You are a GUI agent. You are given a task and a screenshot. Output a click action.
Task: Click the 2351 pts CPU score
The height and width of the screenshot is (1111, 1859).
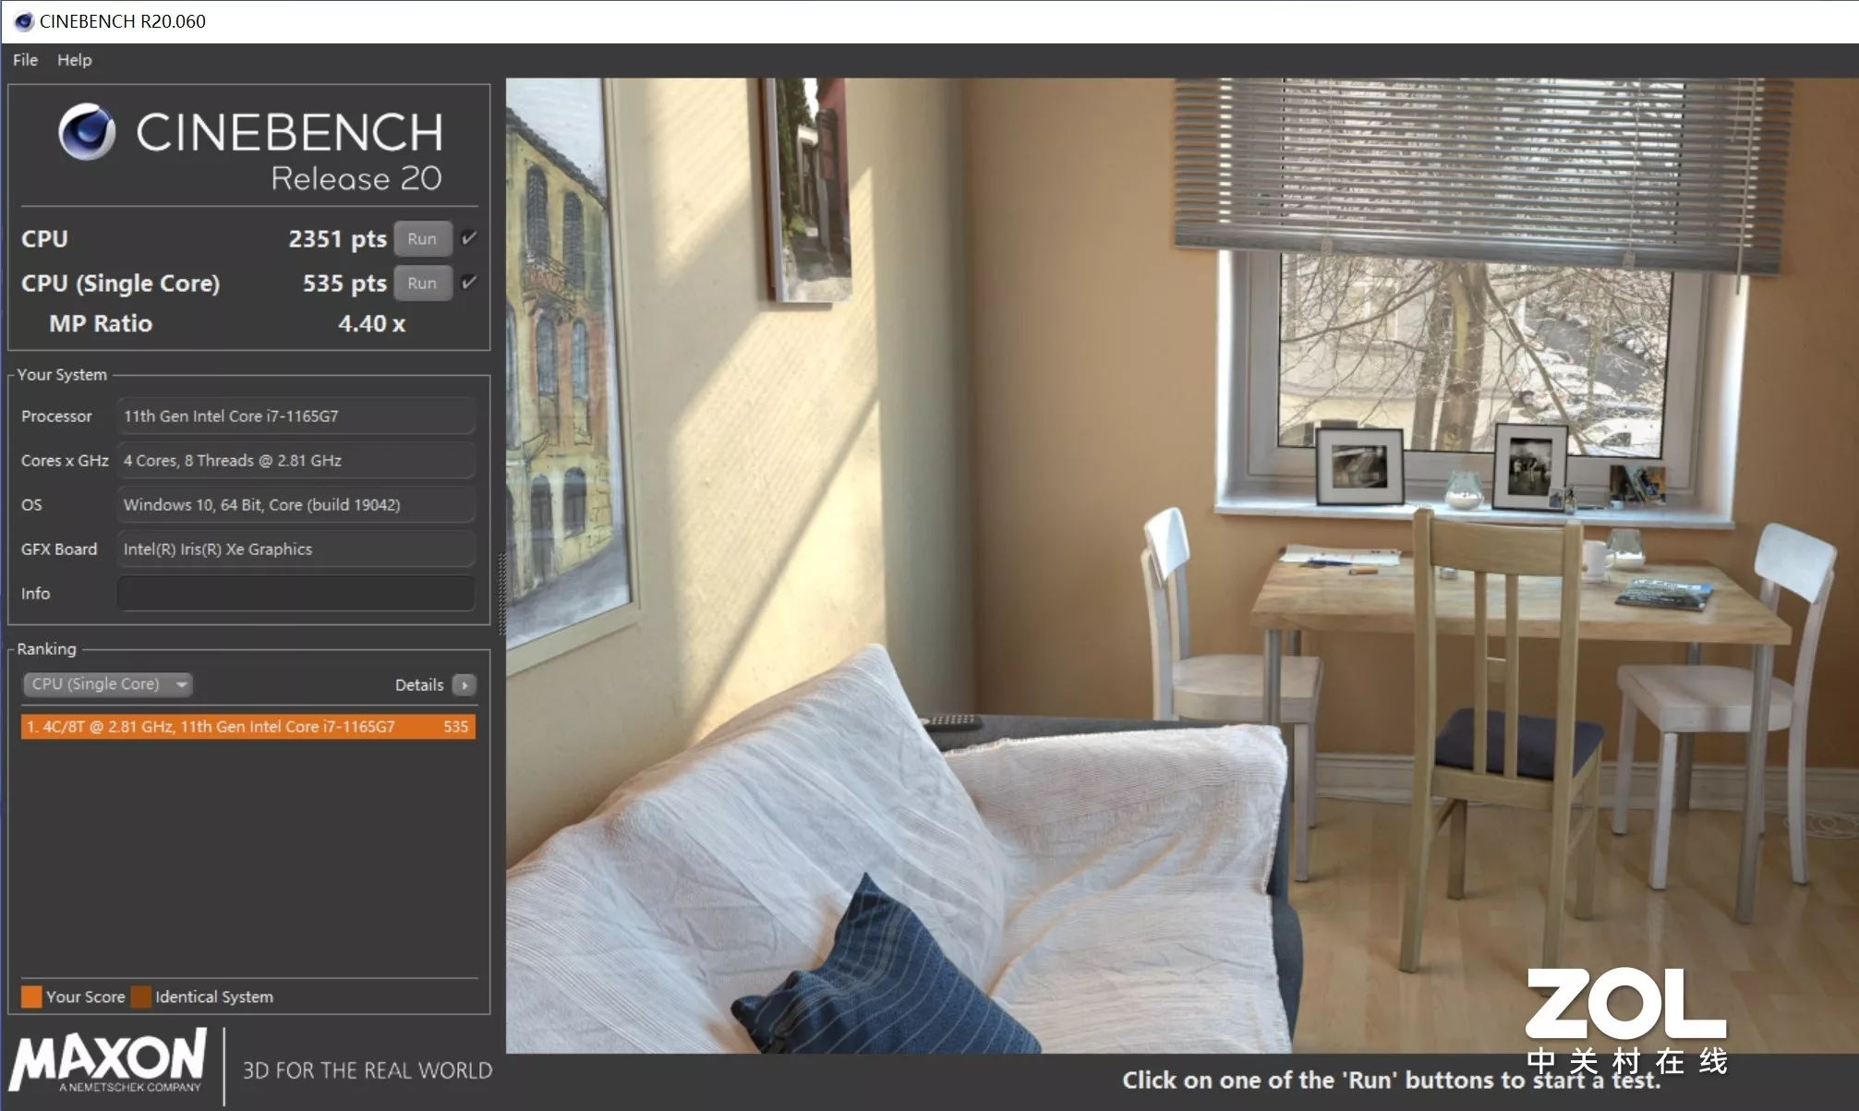(x=337, y=239)
